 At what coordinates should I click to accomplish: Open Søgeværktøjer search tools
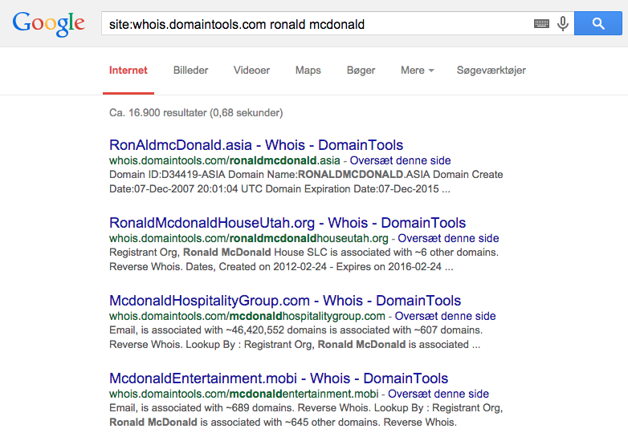click(491, 71)
